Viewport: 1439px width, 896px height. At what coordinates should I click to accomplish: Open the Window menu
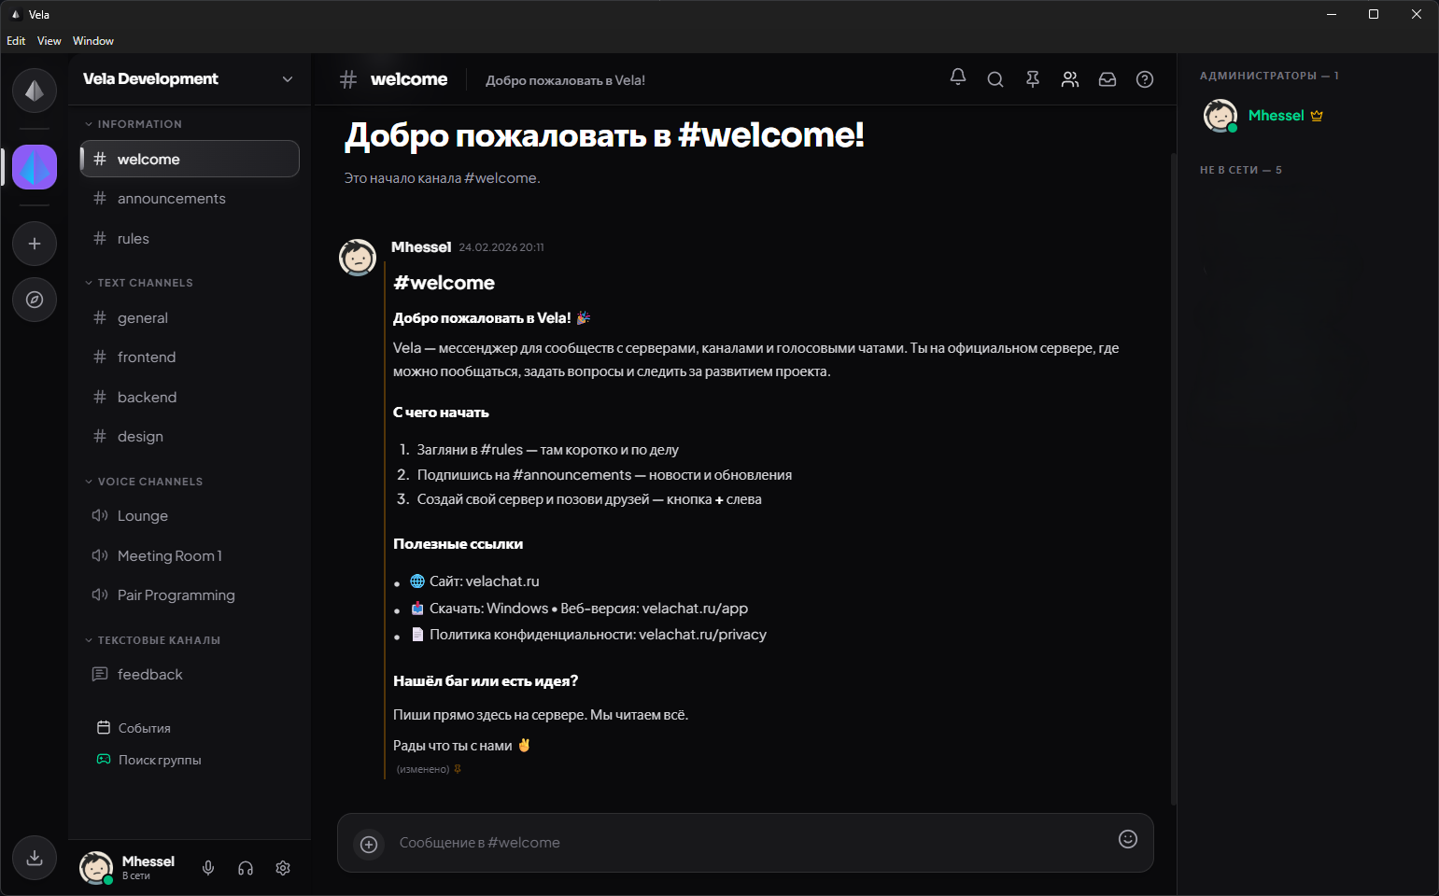[93, 41]
